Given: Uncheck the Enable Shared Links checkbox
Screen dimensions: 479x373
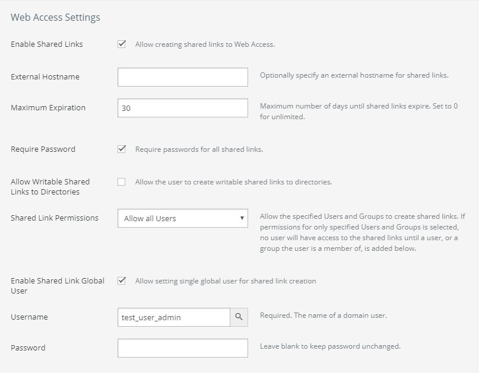Looking at the screenshot, I should [122, 44].
